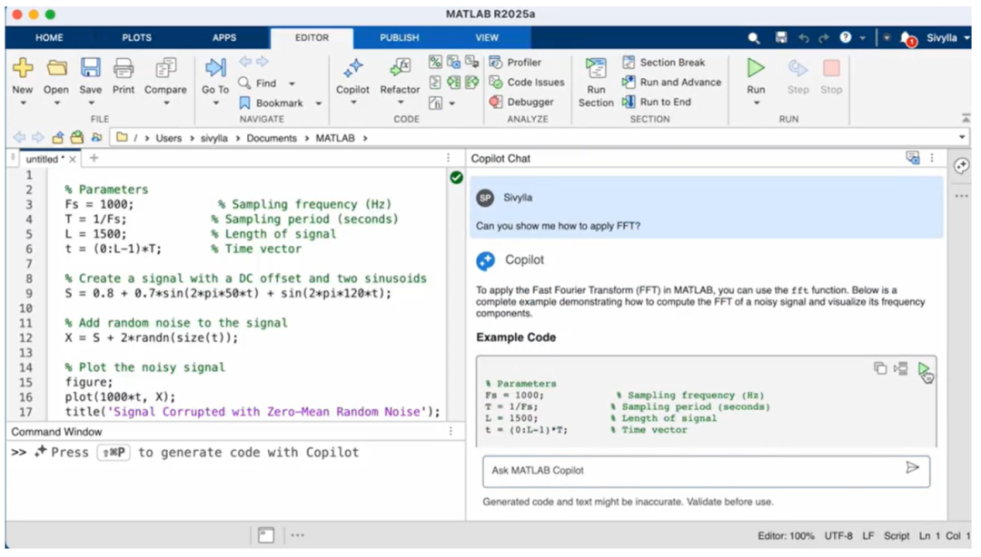This screenshot has height=557, width=981.
Task: Click the Step button in RUN group
Action: pyautogui.click(x=798, y=75)
